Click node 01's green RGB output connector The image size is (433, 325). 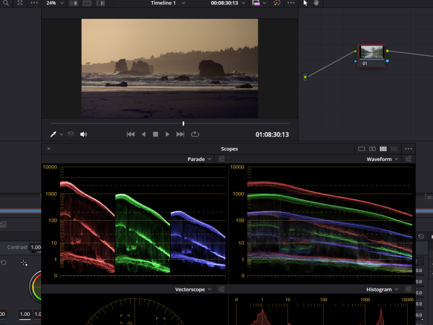pyautogui.click(x=388, y=51)
